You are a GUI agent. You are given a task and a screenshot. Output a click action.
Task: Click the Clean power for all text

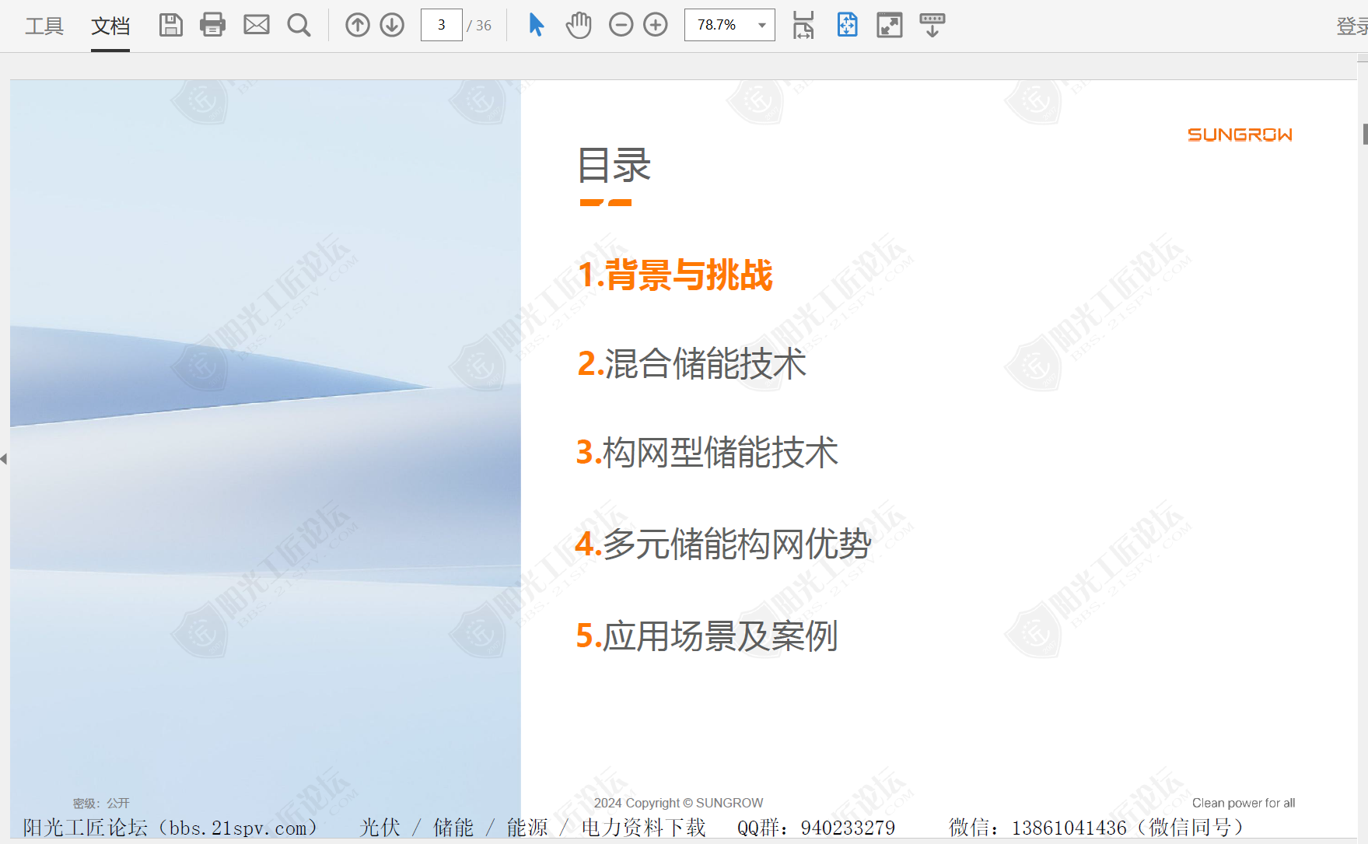(1244, 803)
